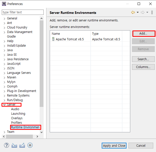Image resolution: width=156 pixels, height=152 pixels.
Task: Select the Help preference category
Action: [x=10, y=41]
